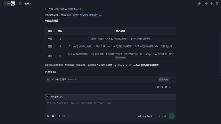
Task: Focus the chat message input field
Action: tap(110, 106)
